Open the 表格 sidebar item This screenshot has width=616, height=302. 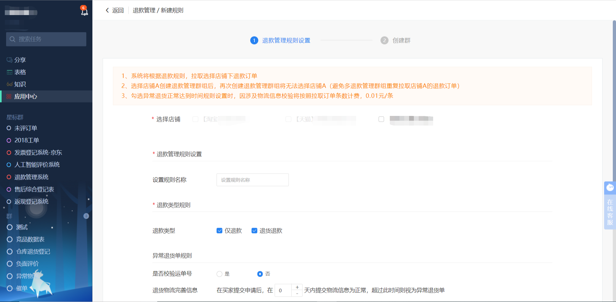click(x=20, y=72)
